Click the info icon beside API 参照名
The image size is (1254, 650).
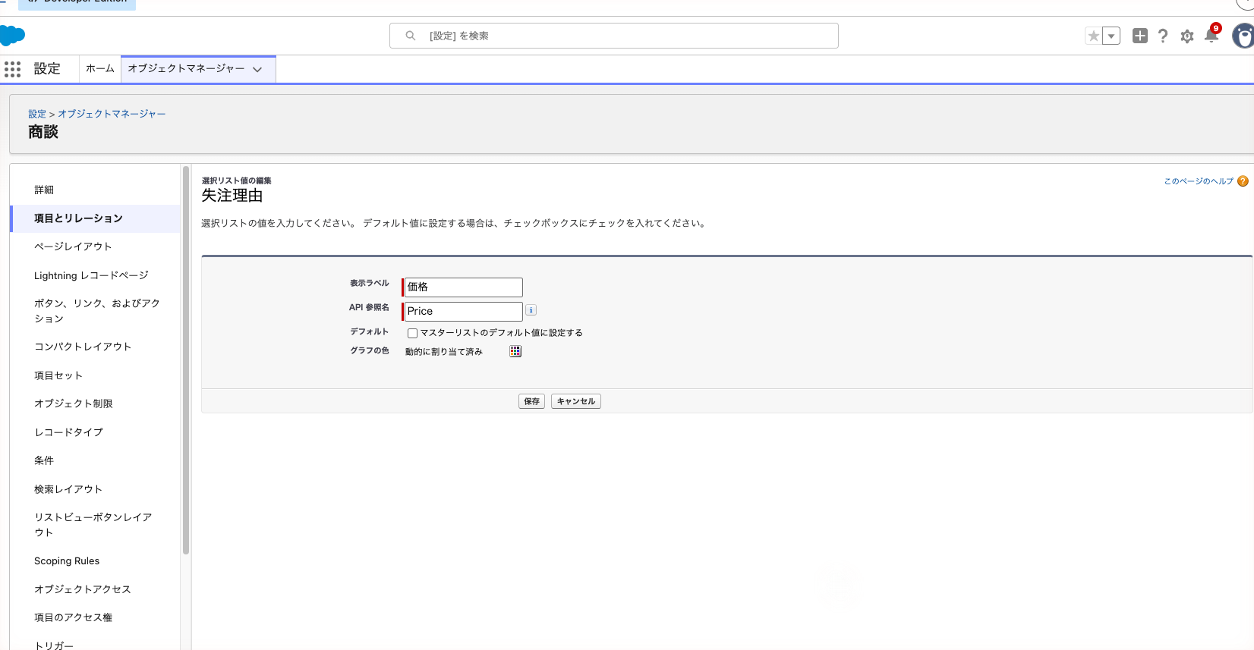[531, 310]
